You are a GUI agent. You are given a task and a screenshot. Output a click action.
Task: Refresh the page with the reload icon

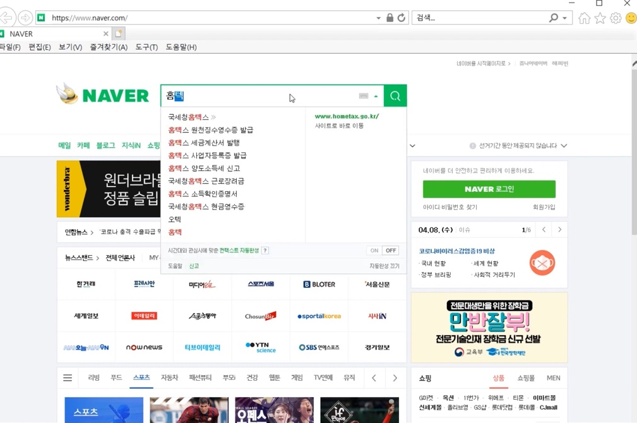click(x=402, y=18)
